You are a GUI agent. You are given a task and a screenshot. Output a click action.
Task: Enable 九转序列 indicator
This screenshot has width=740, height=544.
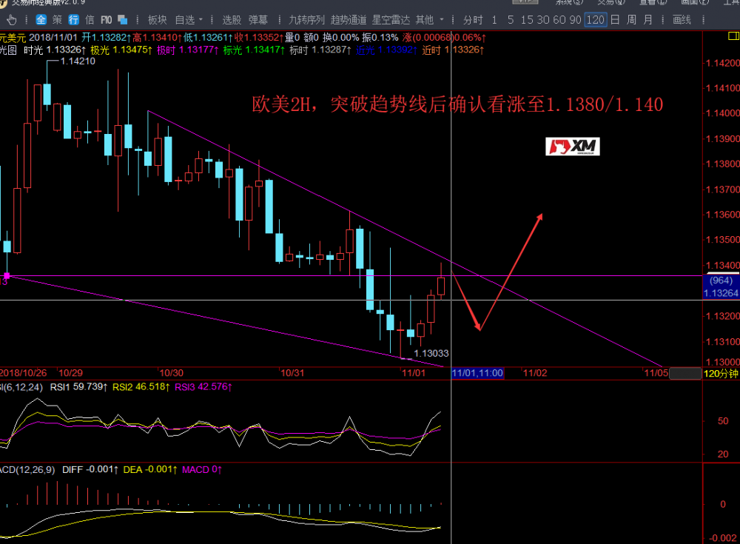[x=307, y=20]
